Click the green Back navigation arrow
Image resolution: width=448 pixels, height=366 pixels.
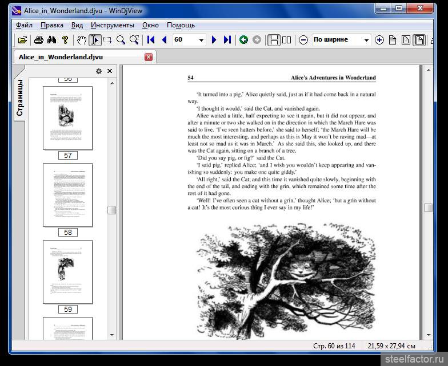(243, 40)
